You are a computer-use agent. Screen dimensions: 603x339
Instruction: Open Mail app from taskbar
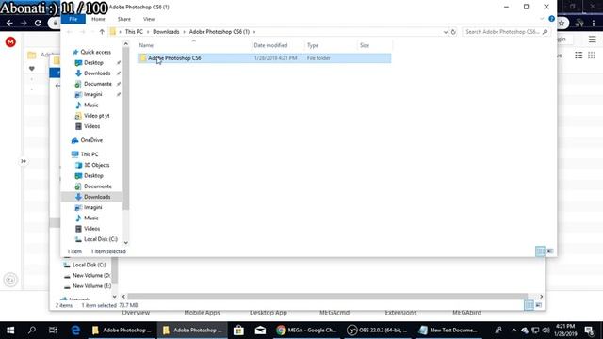point(260,331)
